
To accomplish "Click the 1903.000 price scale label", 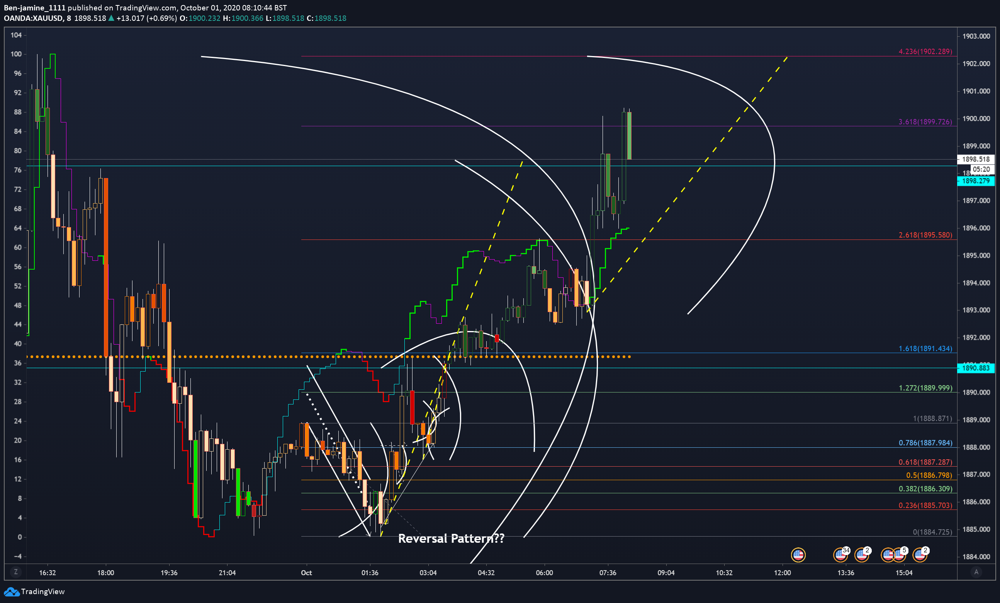I will point(976,36).
